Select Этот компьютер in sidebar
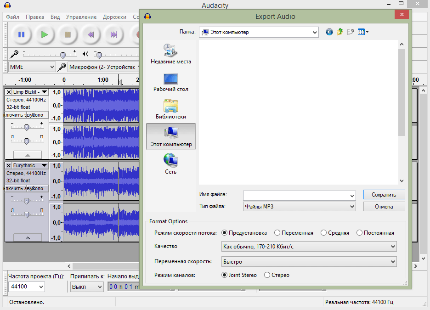Screen dimensions: 430x310 point(171,136)
